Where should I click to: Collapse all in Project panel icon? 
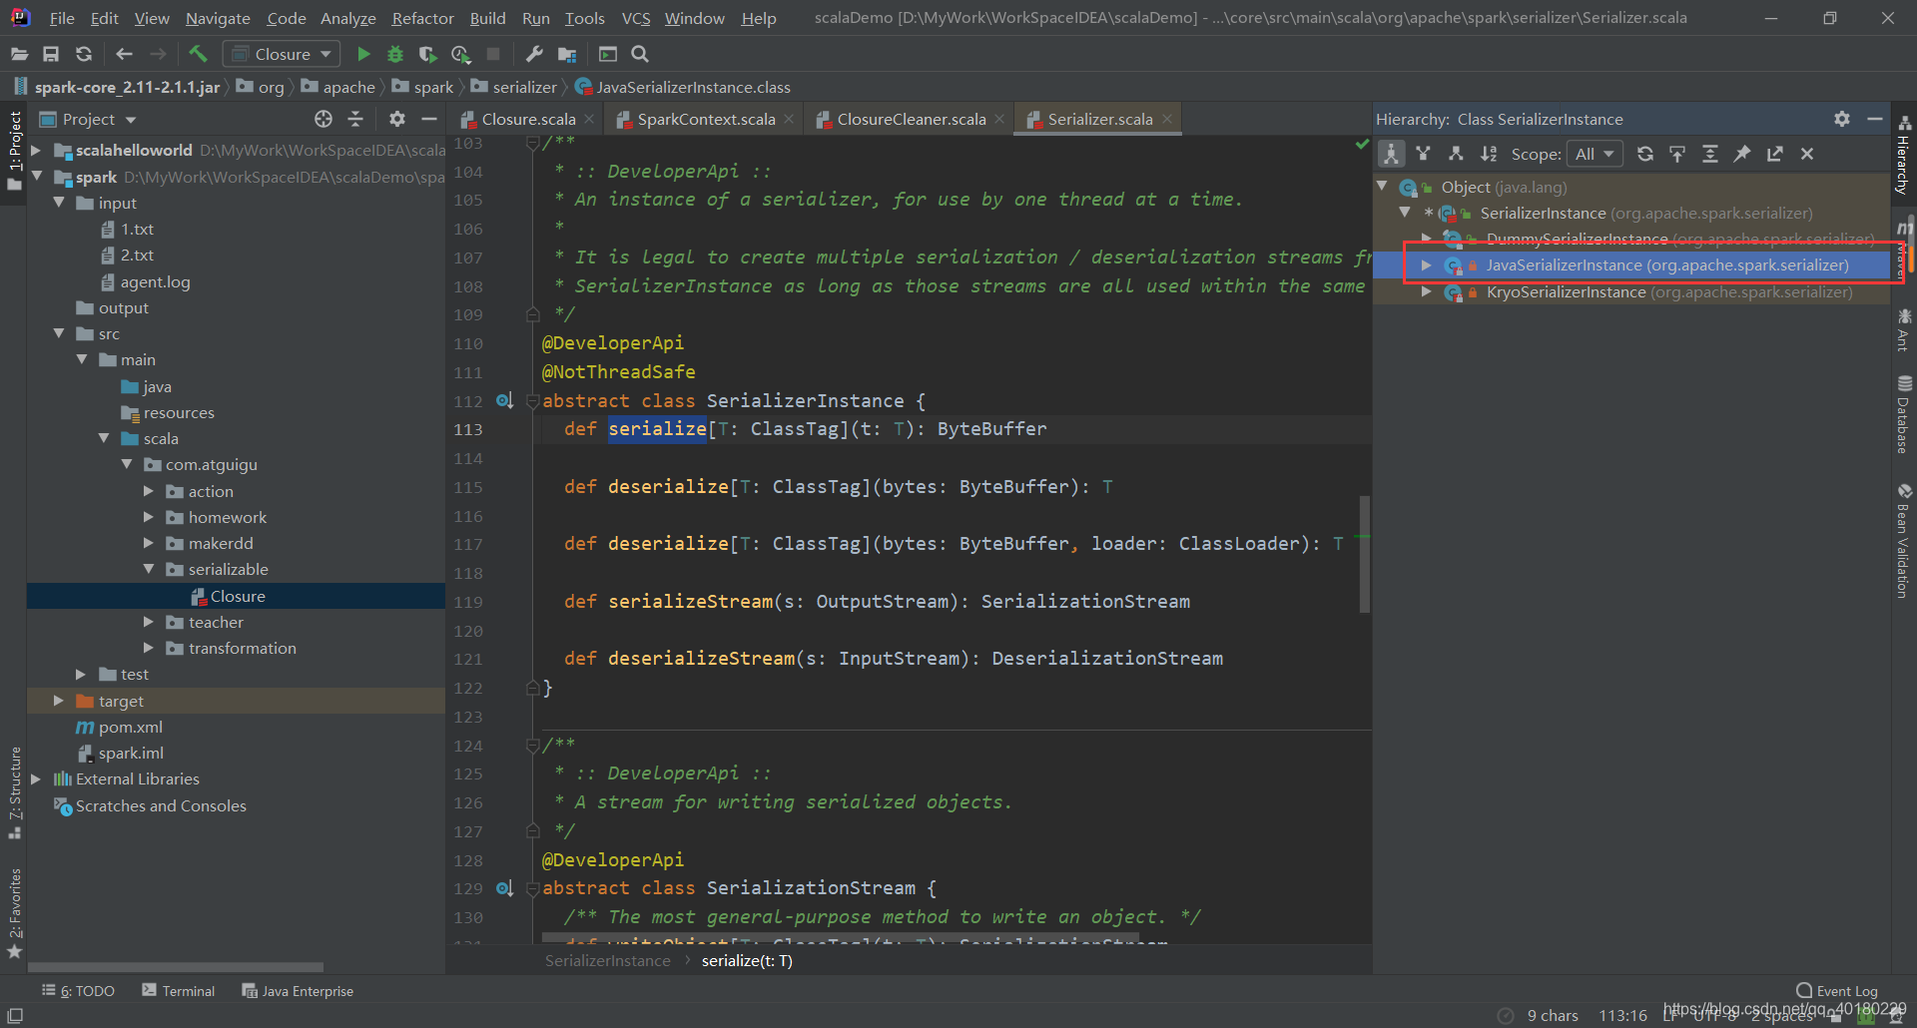tap(355, 119)
